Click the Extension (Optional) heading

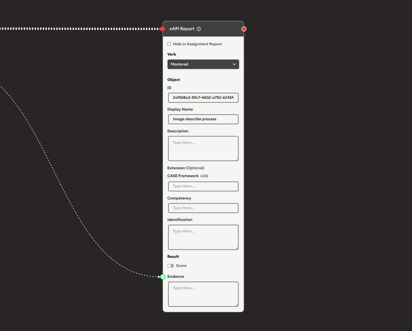[x=186, y=168]
